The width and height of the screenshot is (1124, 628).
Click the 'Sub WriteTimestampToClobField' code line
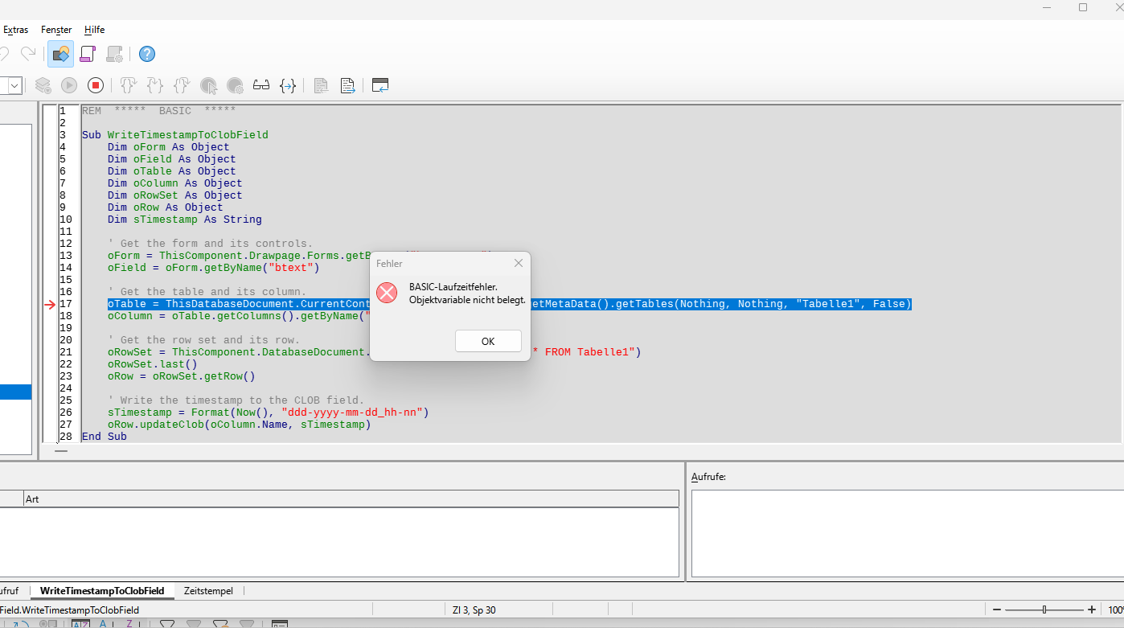pos(174,135)
